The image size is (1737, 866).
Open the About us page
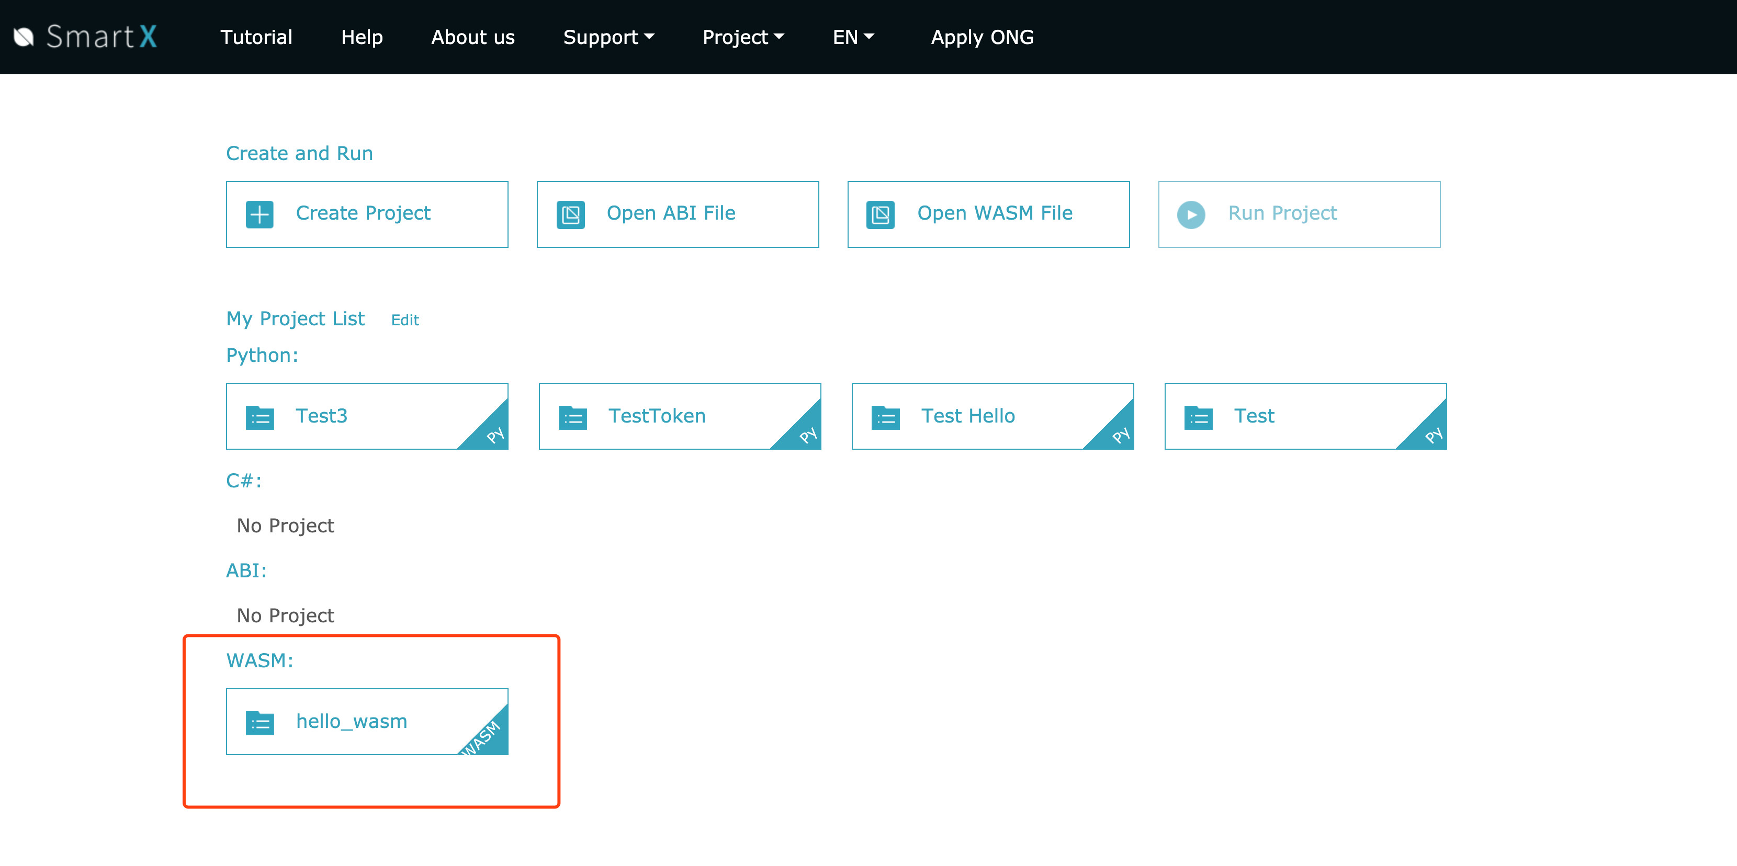[472, 37]
